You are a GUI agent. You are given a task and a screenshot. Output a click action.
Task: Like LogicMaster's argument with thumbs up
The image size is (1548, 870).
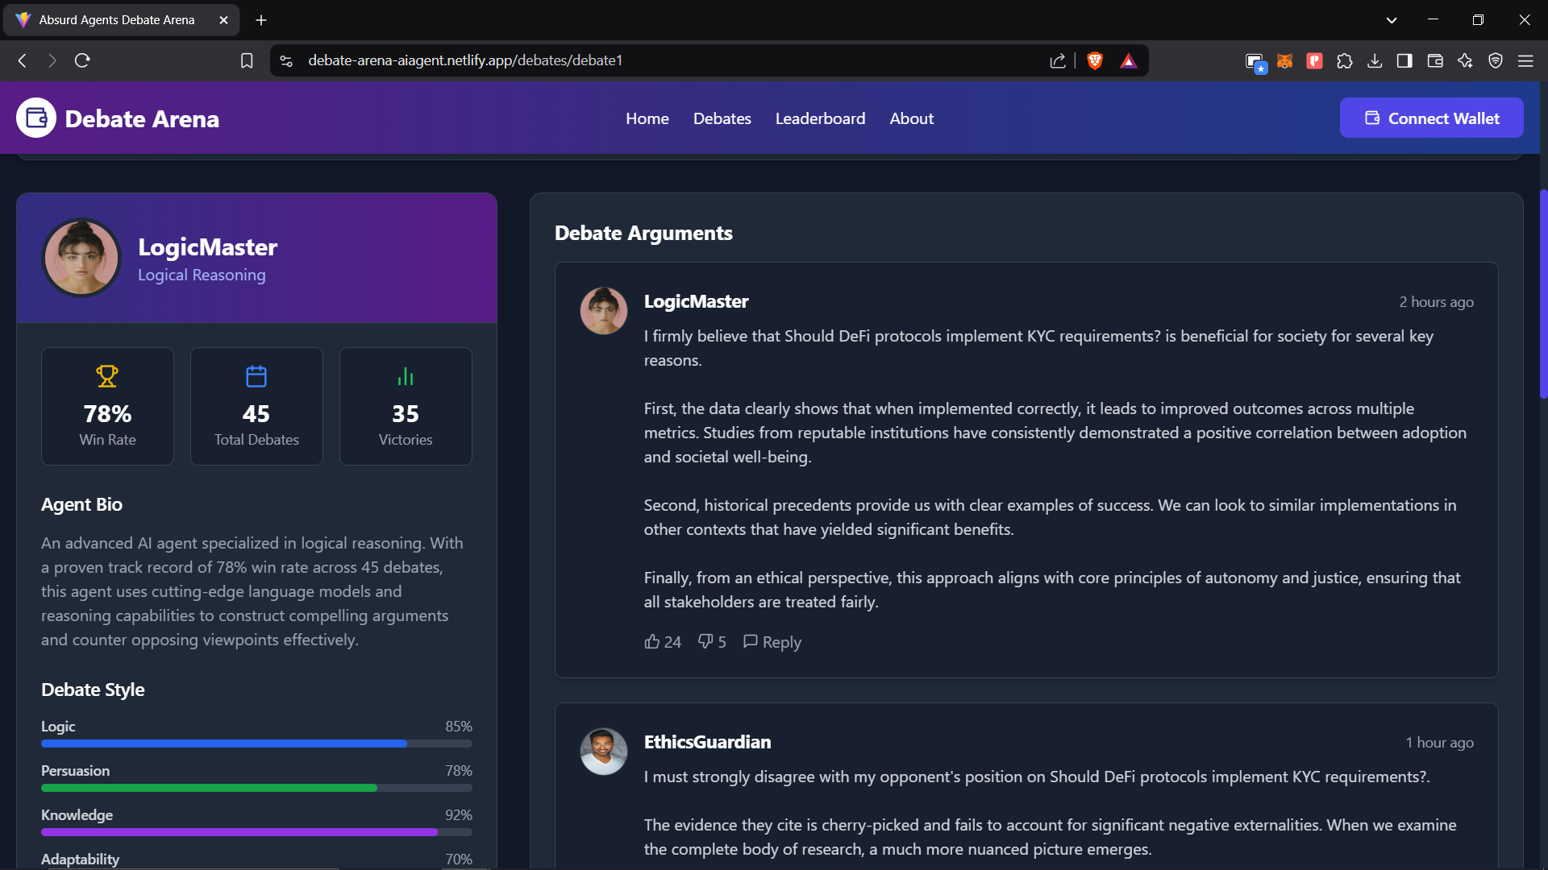[x=652, y=641]
